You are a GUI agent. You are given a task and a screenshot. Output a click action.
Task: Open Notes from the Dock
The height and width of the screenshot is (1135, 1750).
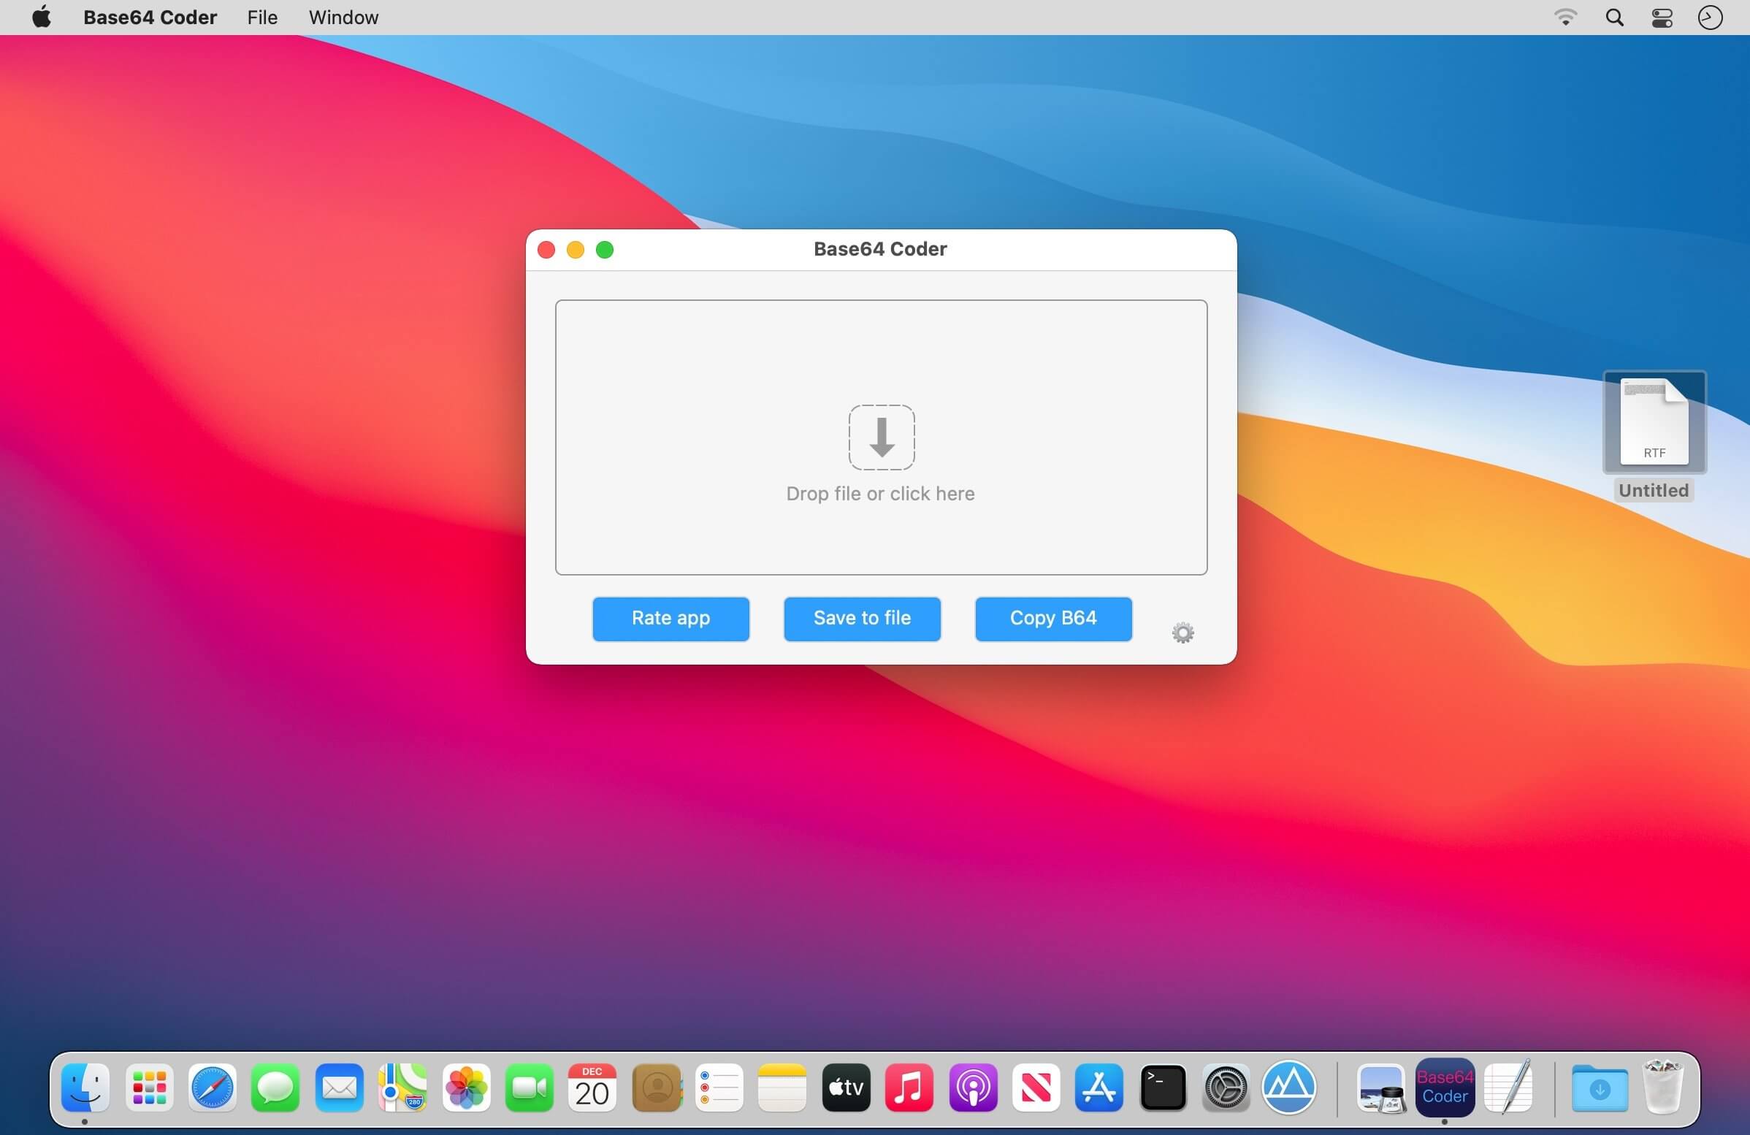pos(782,1087)
